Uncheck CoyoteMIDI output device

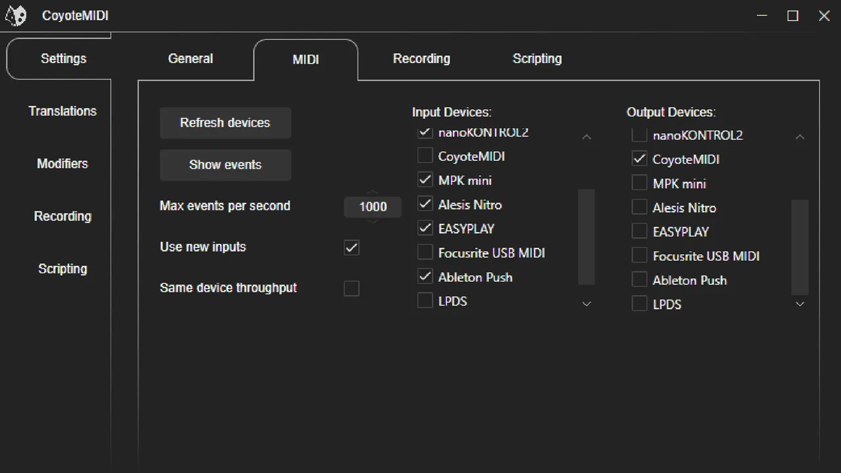point(639,159)
